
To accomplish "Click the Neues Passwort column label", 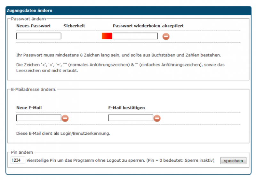I will pyautogui.click(x=34, y=26).
